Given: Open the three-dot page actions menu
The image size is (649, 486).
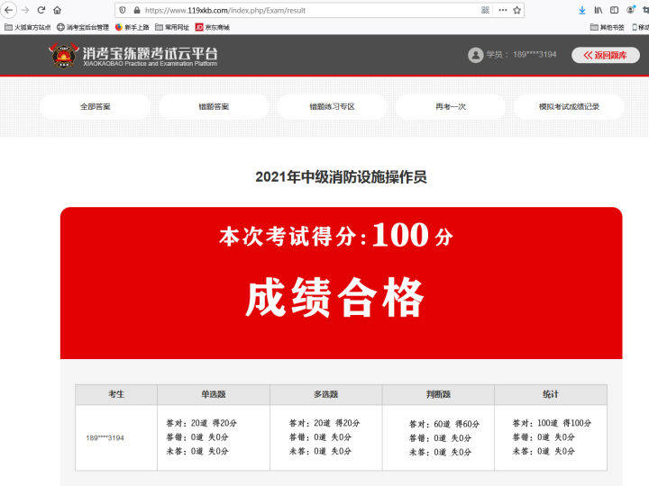Looking at the screenshot, I should click(x=502, y=10).
